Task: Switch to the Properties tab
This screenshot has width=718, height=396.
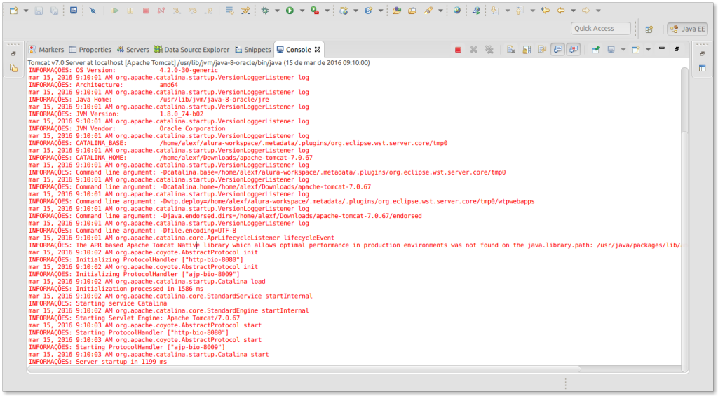Action: click(90, 50)
